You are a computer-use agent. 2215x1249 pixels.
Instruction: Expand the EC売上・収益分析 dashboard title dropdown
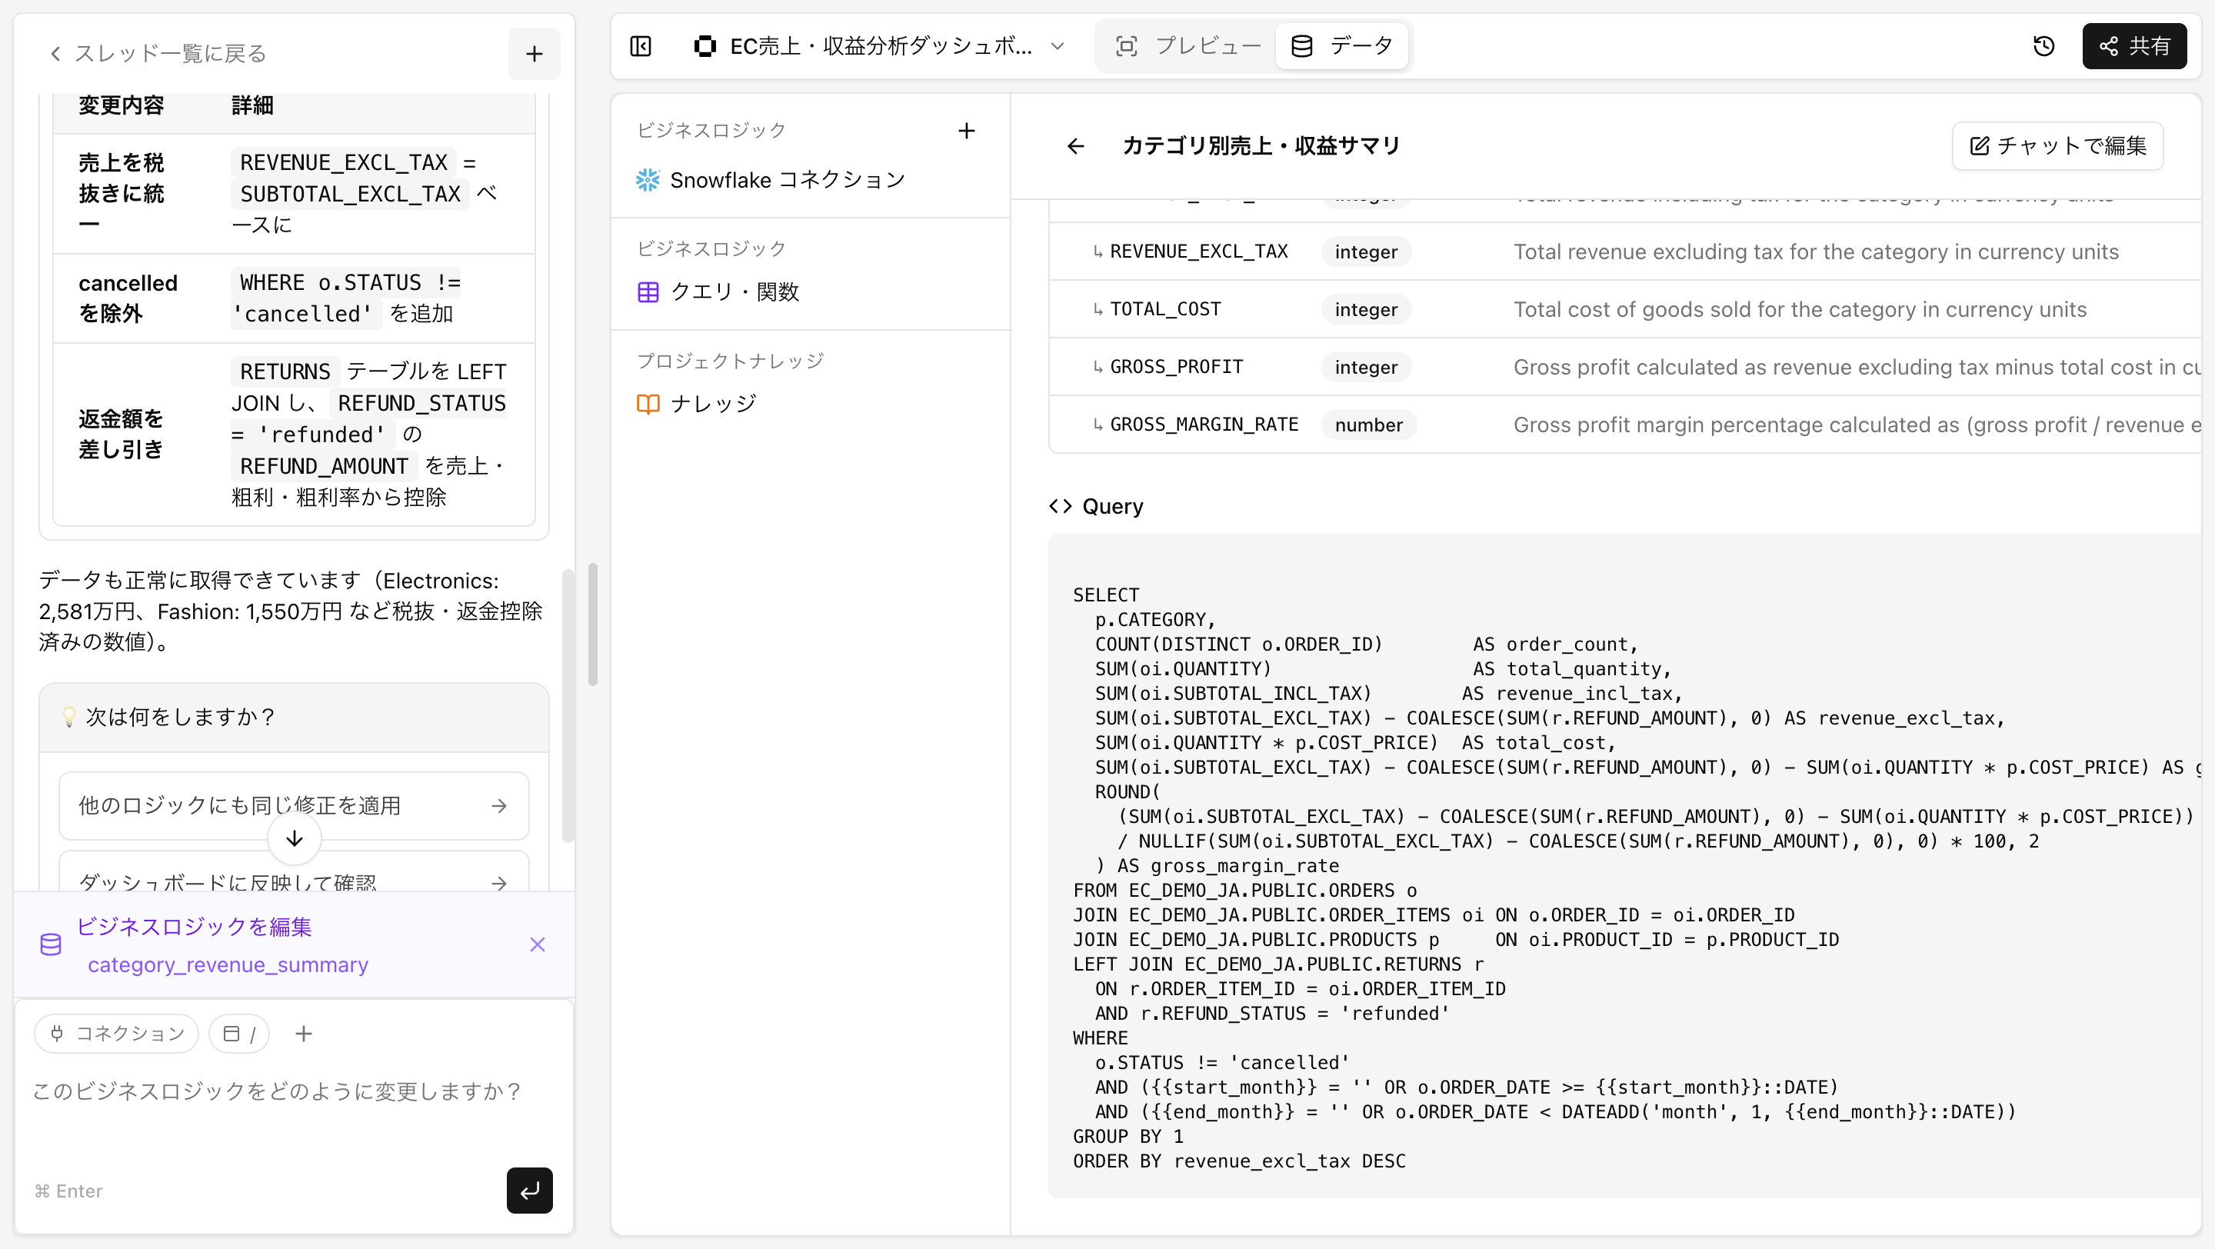[1058, 45]
